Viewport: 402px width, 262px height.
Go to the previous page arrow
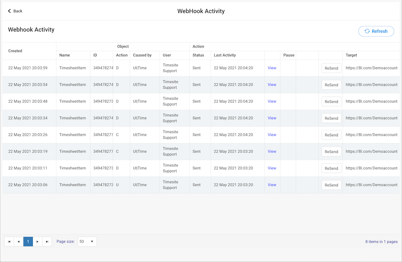(19, 242)
